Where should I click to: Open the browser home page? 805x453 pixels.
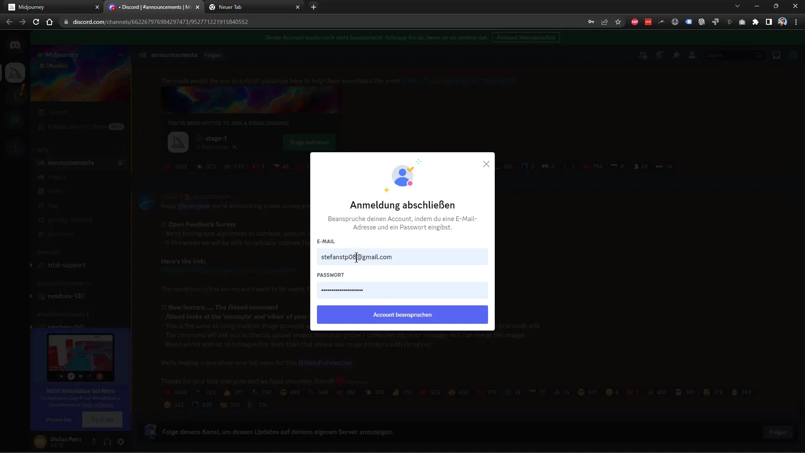tap(49, 22)
